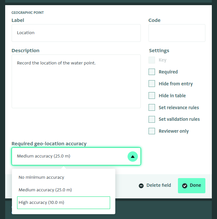Toggle the Hide from entry checkbox
Image resolution: width=217 pixels, height=219 pixels.
pyautogui.click(x=152, y=83)
